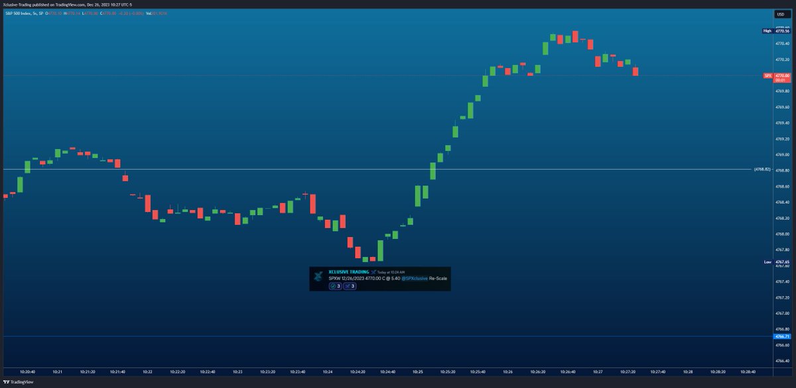Click the 10:22 label on the time axis

click(147, 371)
